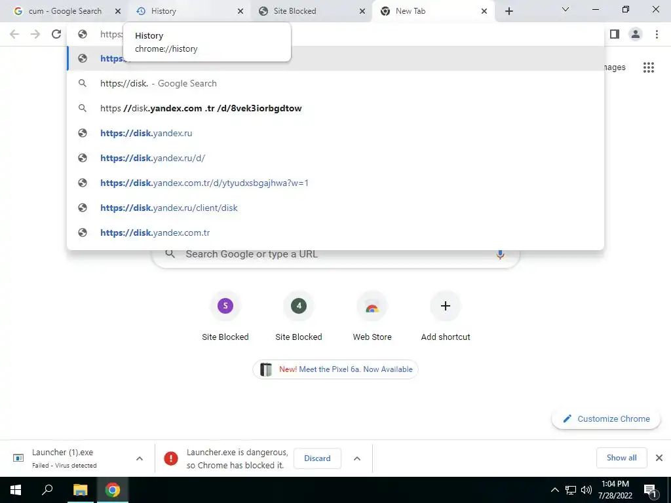Open the taskbar clock and date
The width and height of the screenshot is (671, 503).
[x=615, y=490]
